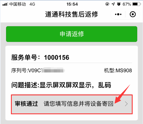Select the 服务单号 1000156 header

(x=40, y=58)
